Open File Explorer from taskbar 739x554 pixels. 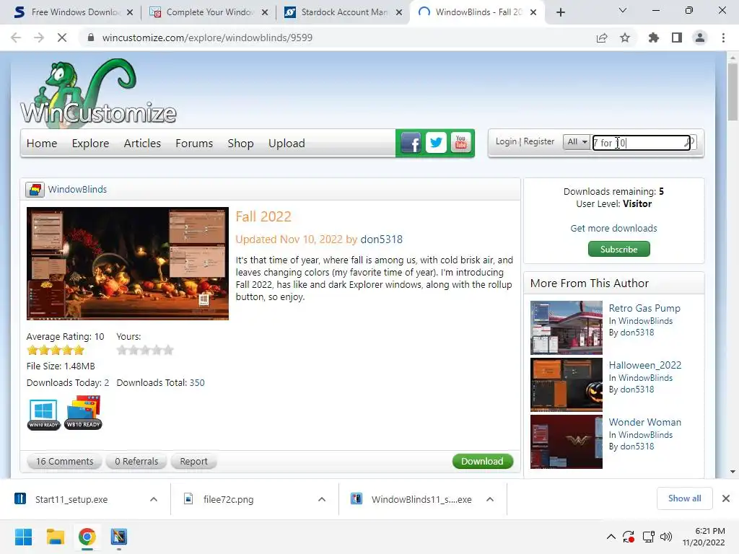coord(55,537)
